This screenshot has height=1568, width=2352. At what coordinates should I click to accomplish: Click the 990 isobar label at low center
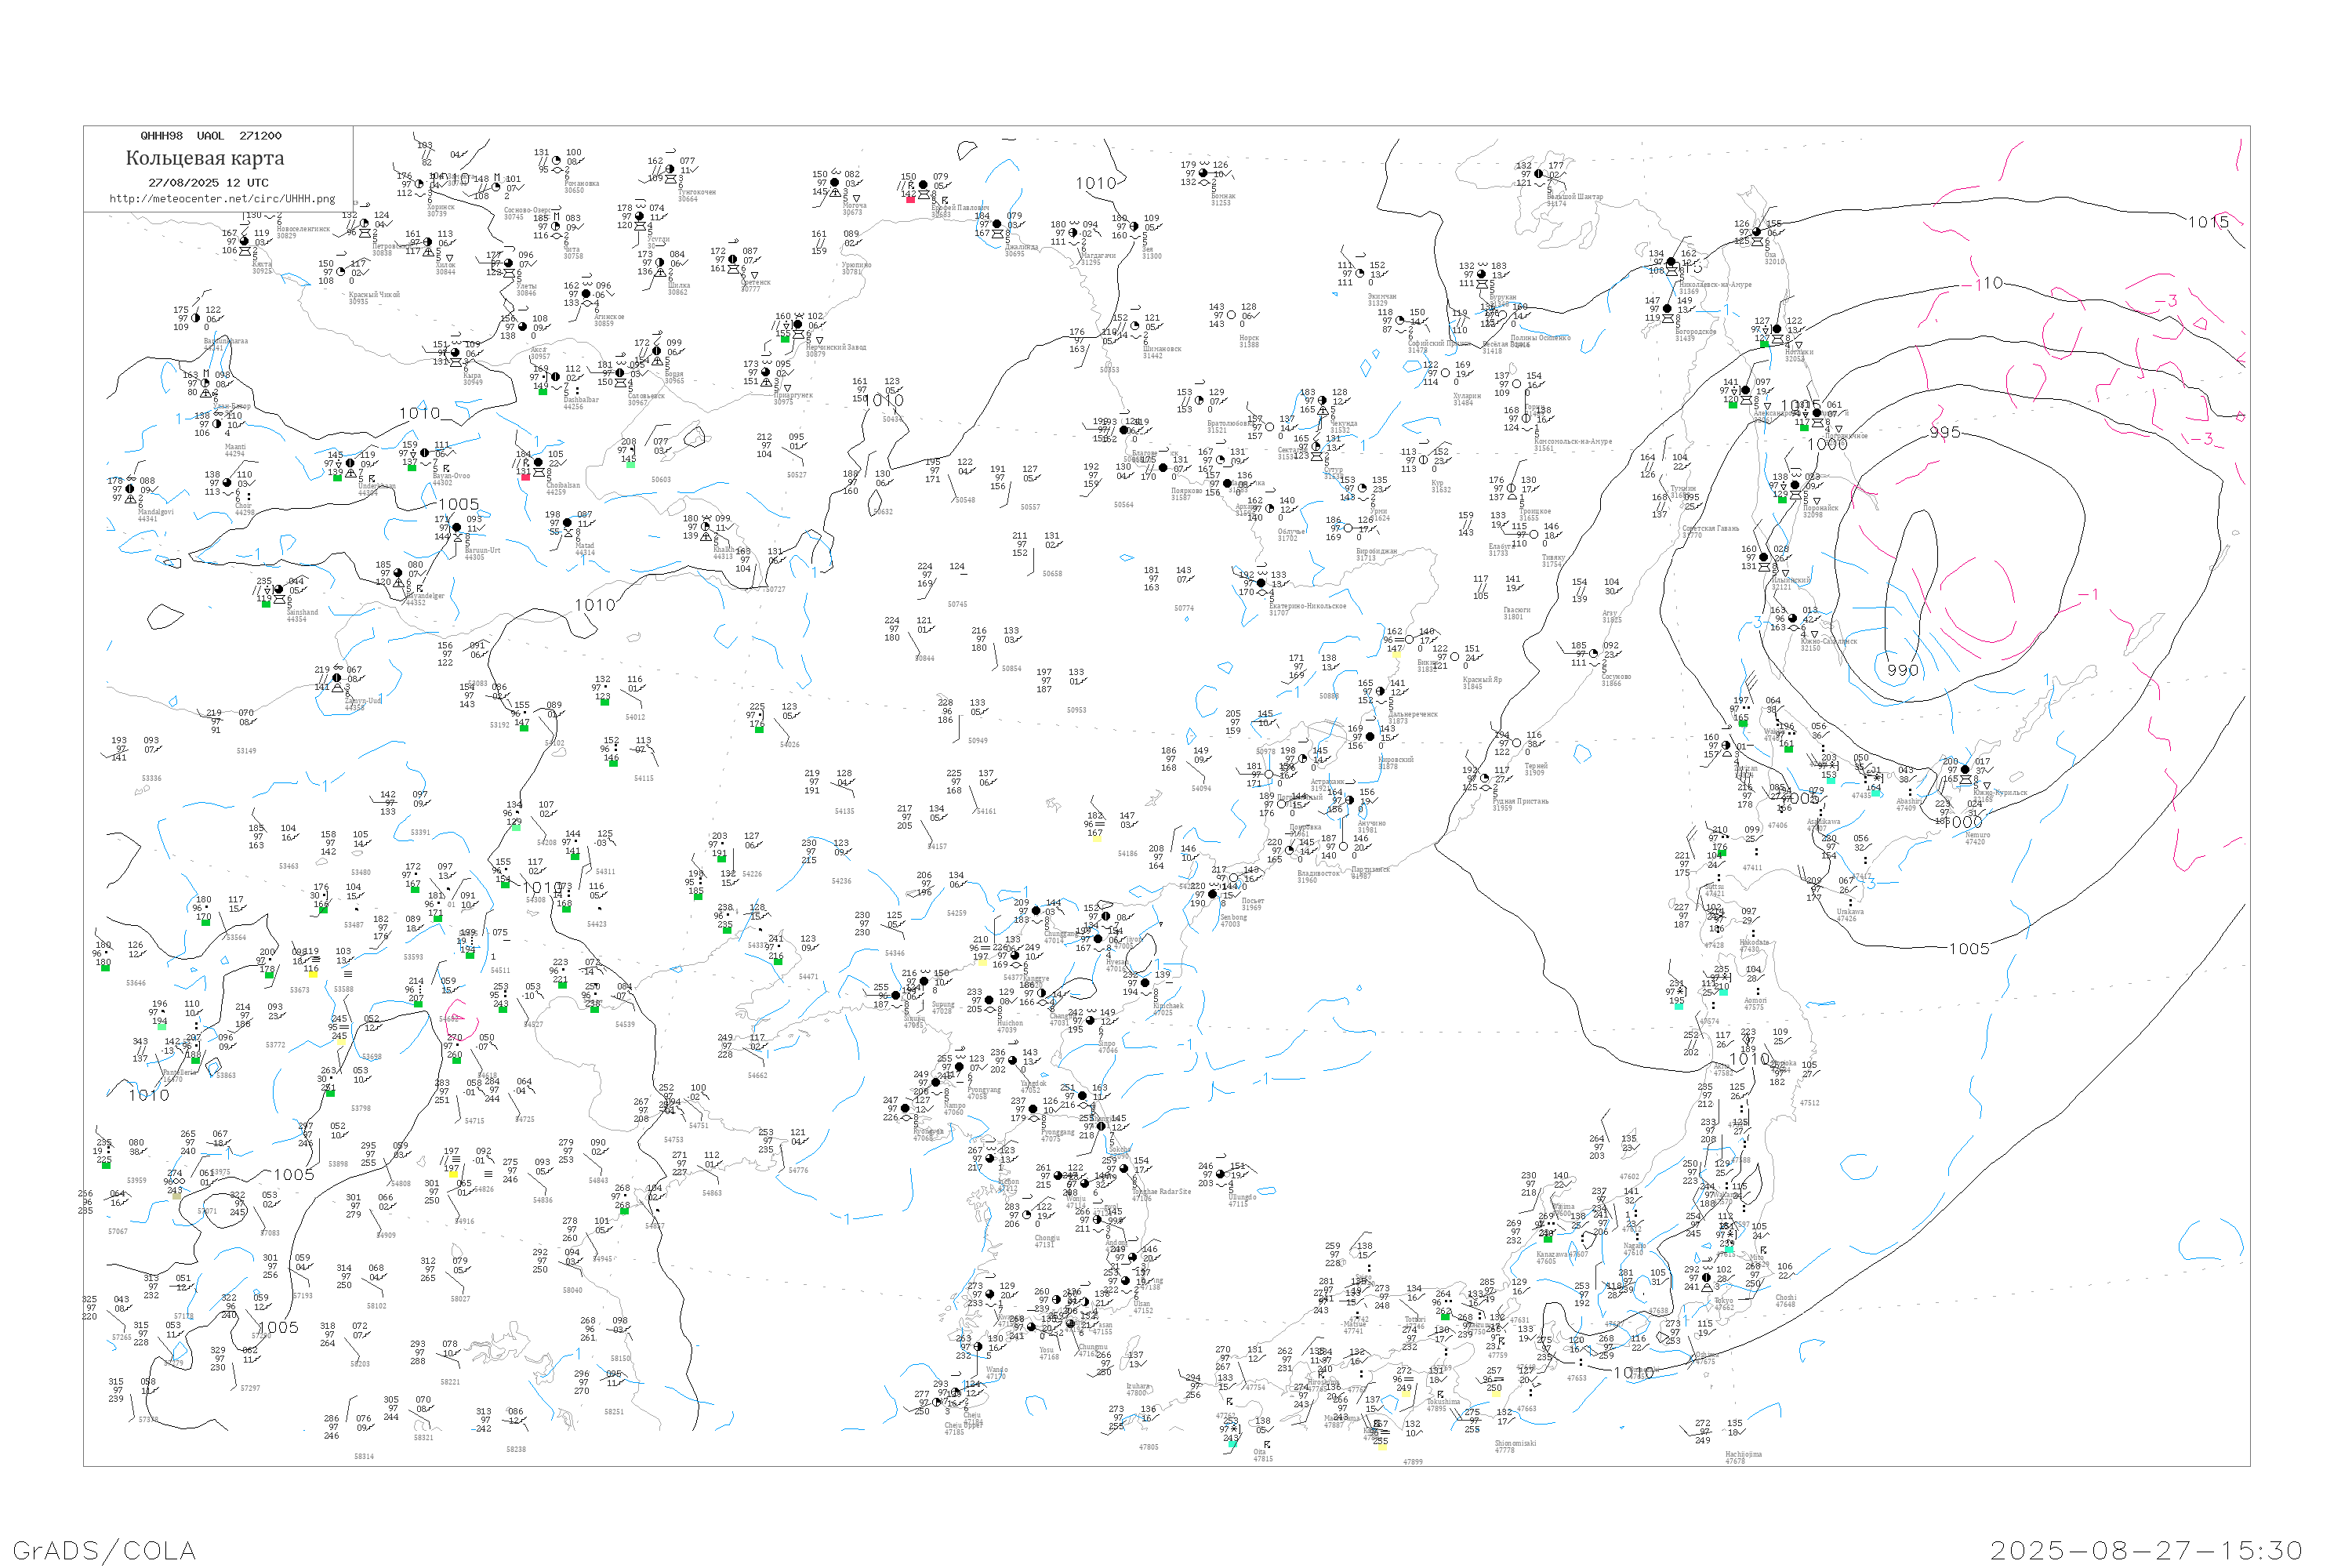pyautogui.click(x=1901, y=670)
